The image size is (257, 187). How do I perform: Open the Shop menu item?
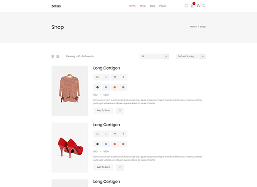pyautogui.click(x=143, y=6)
